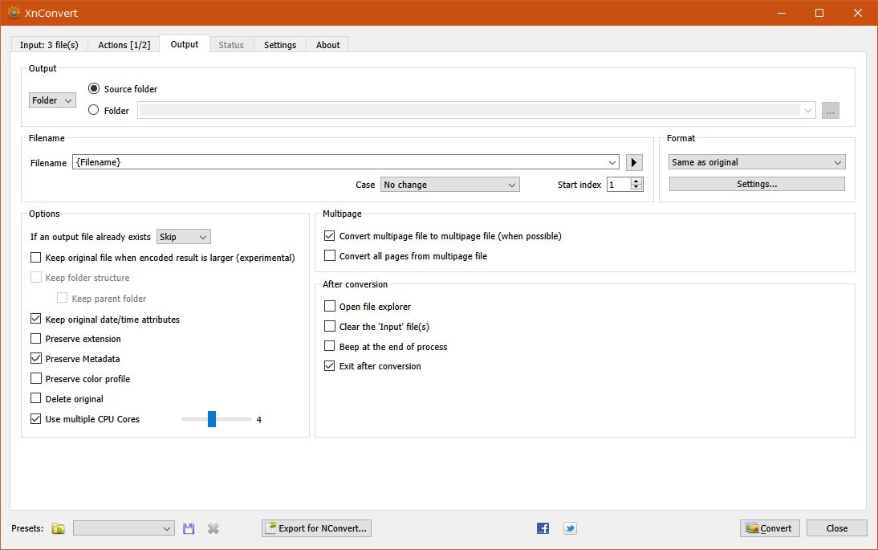Adjust the CPU cores slider handle
The width and height of the screenshot is (878, 550).
[x=212, y=419]
